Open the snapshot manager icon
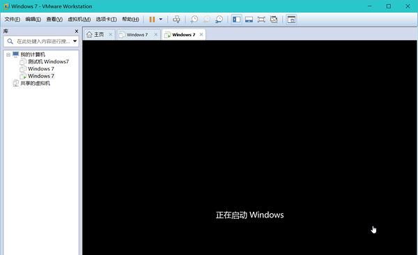Screen dimensions: 418x255 click(219, 20)
